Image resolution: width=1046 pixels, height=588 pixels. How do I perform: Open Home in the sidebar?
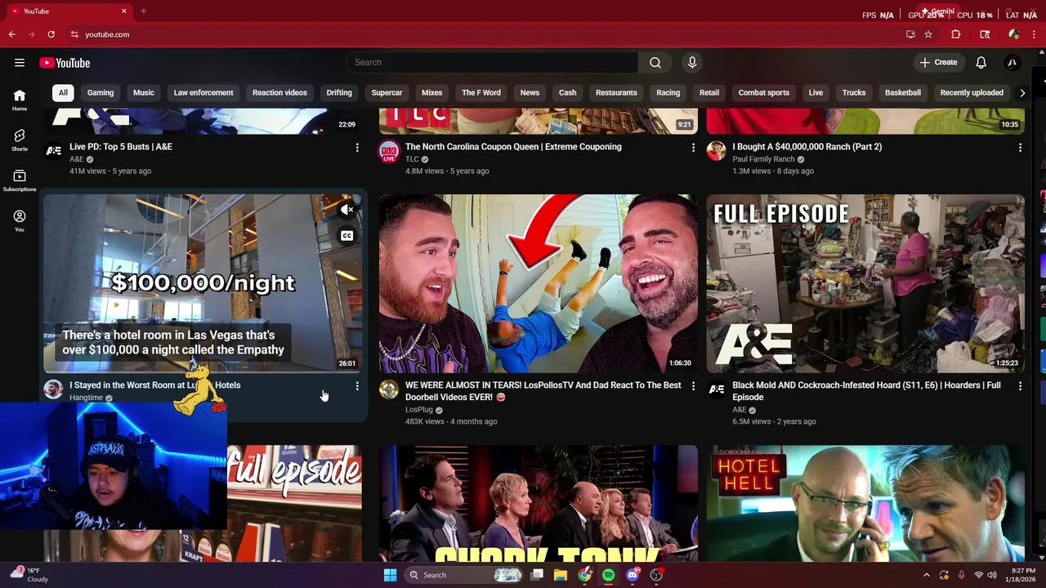(x=20, y=100)
